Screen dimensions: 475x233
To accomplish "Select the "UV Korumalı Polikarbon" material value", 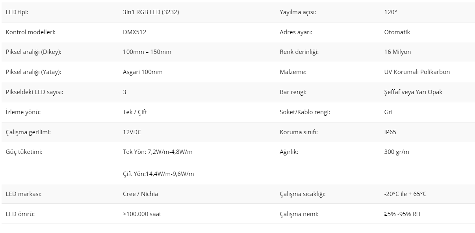I will coord(417,72).
